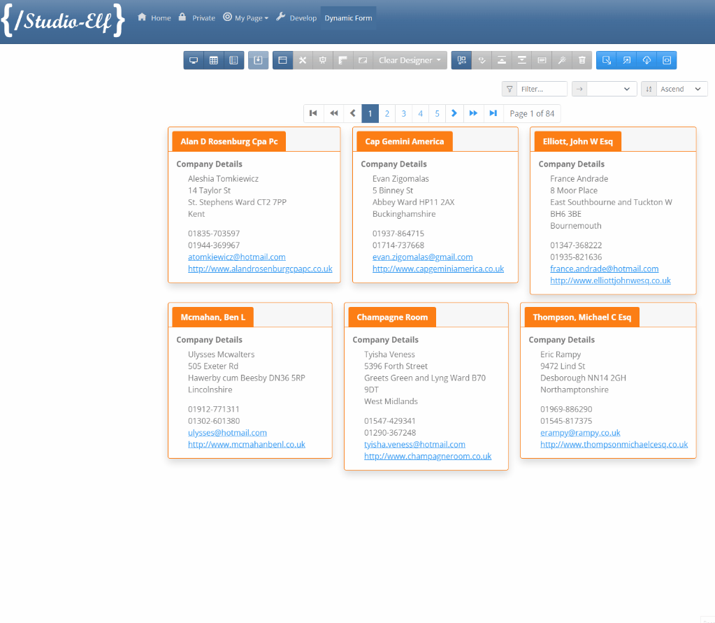Select page 4 in pagination

point(421,113)
